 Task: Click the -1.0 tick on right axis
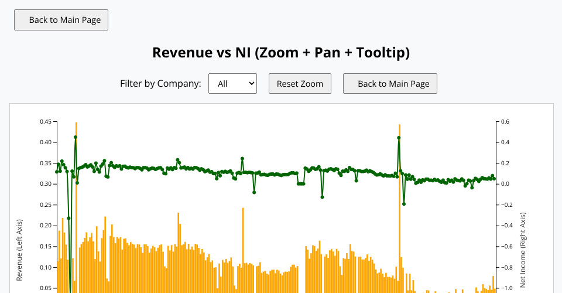click(506, 288)
